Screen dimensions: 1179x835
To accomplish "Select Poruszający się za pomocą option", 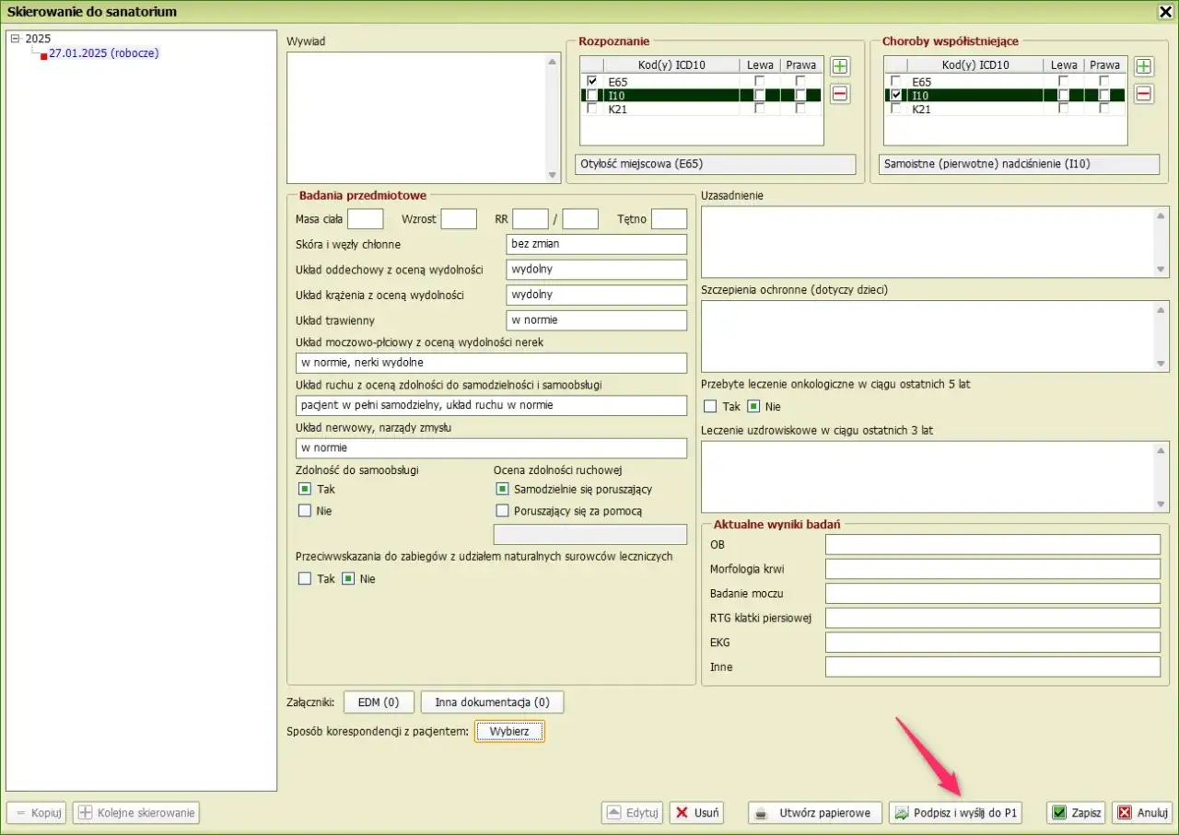I will click(x=502, y=511).
